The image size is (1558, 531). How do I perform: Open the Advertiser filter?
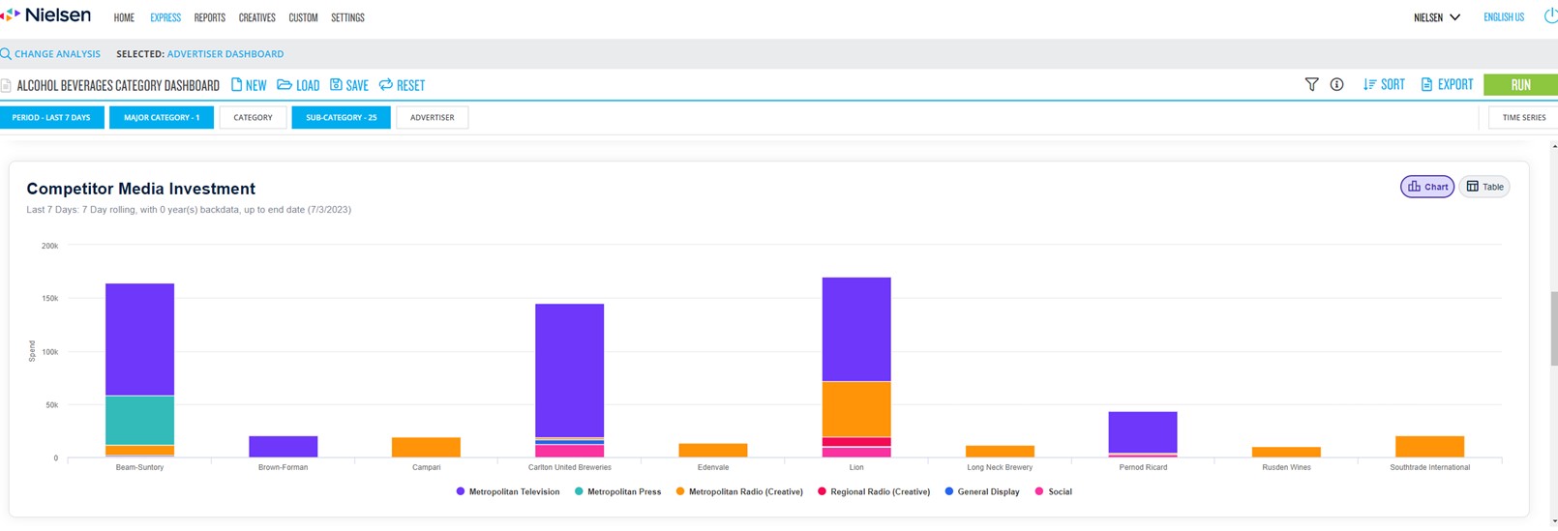[x=432, y=117]
